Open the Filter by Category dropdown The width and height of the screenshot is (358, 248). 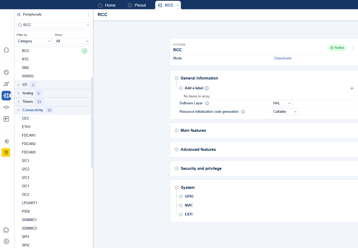tap(34, 41)
